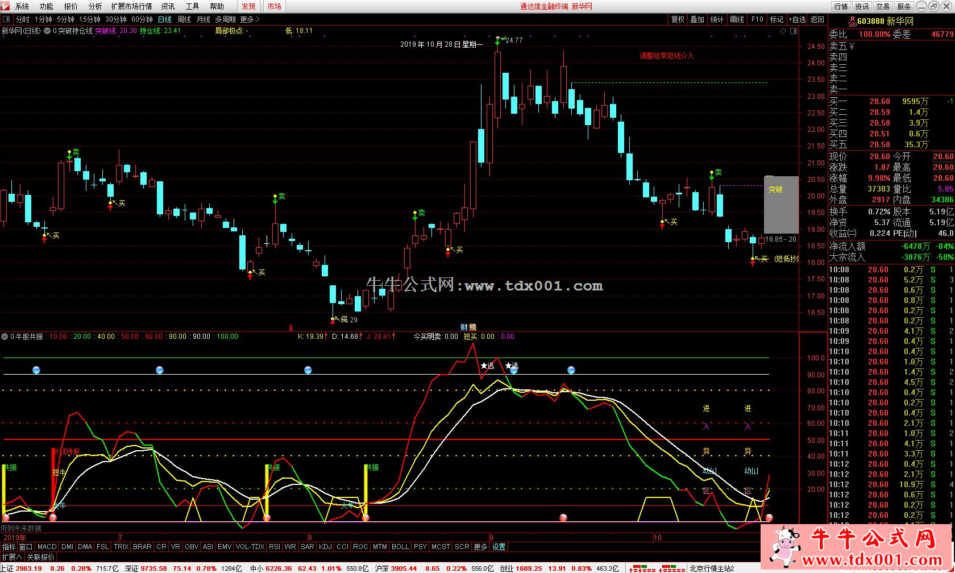Click the R500 badge beside 603888
Viewport: 955px width, 573px height.
[852, 21]
